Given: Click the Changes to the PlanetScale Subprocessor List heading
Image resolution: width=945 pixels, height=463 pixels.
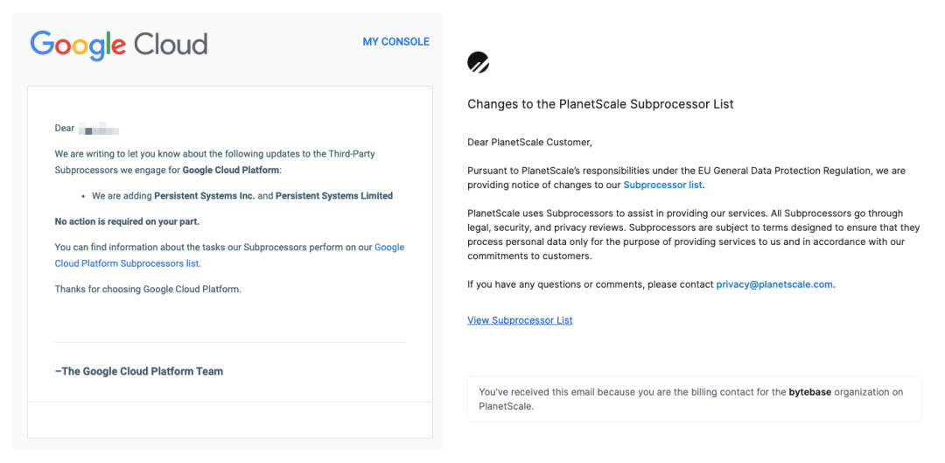Looking at the screenshot, I should (600, 103).
